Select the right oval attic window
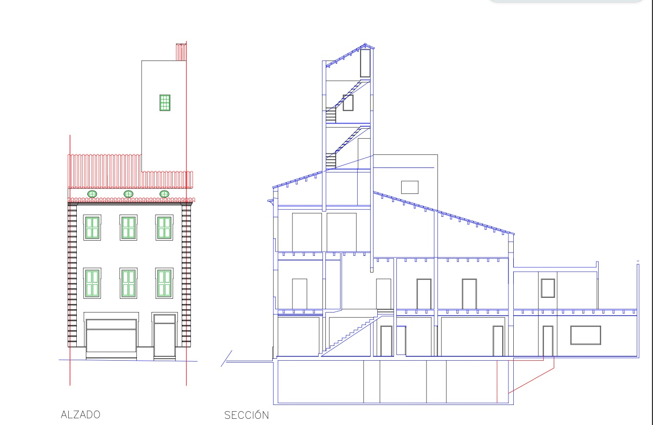 [164, 194]
